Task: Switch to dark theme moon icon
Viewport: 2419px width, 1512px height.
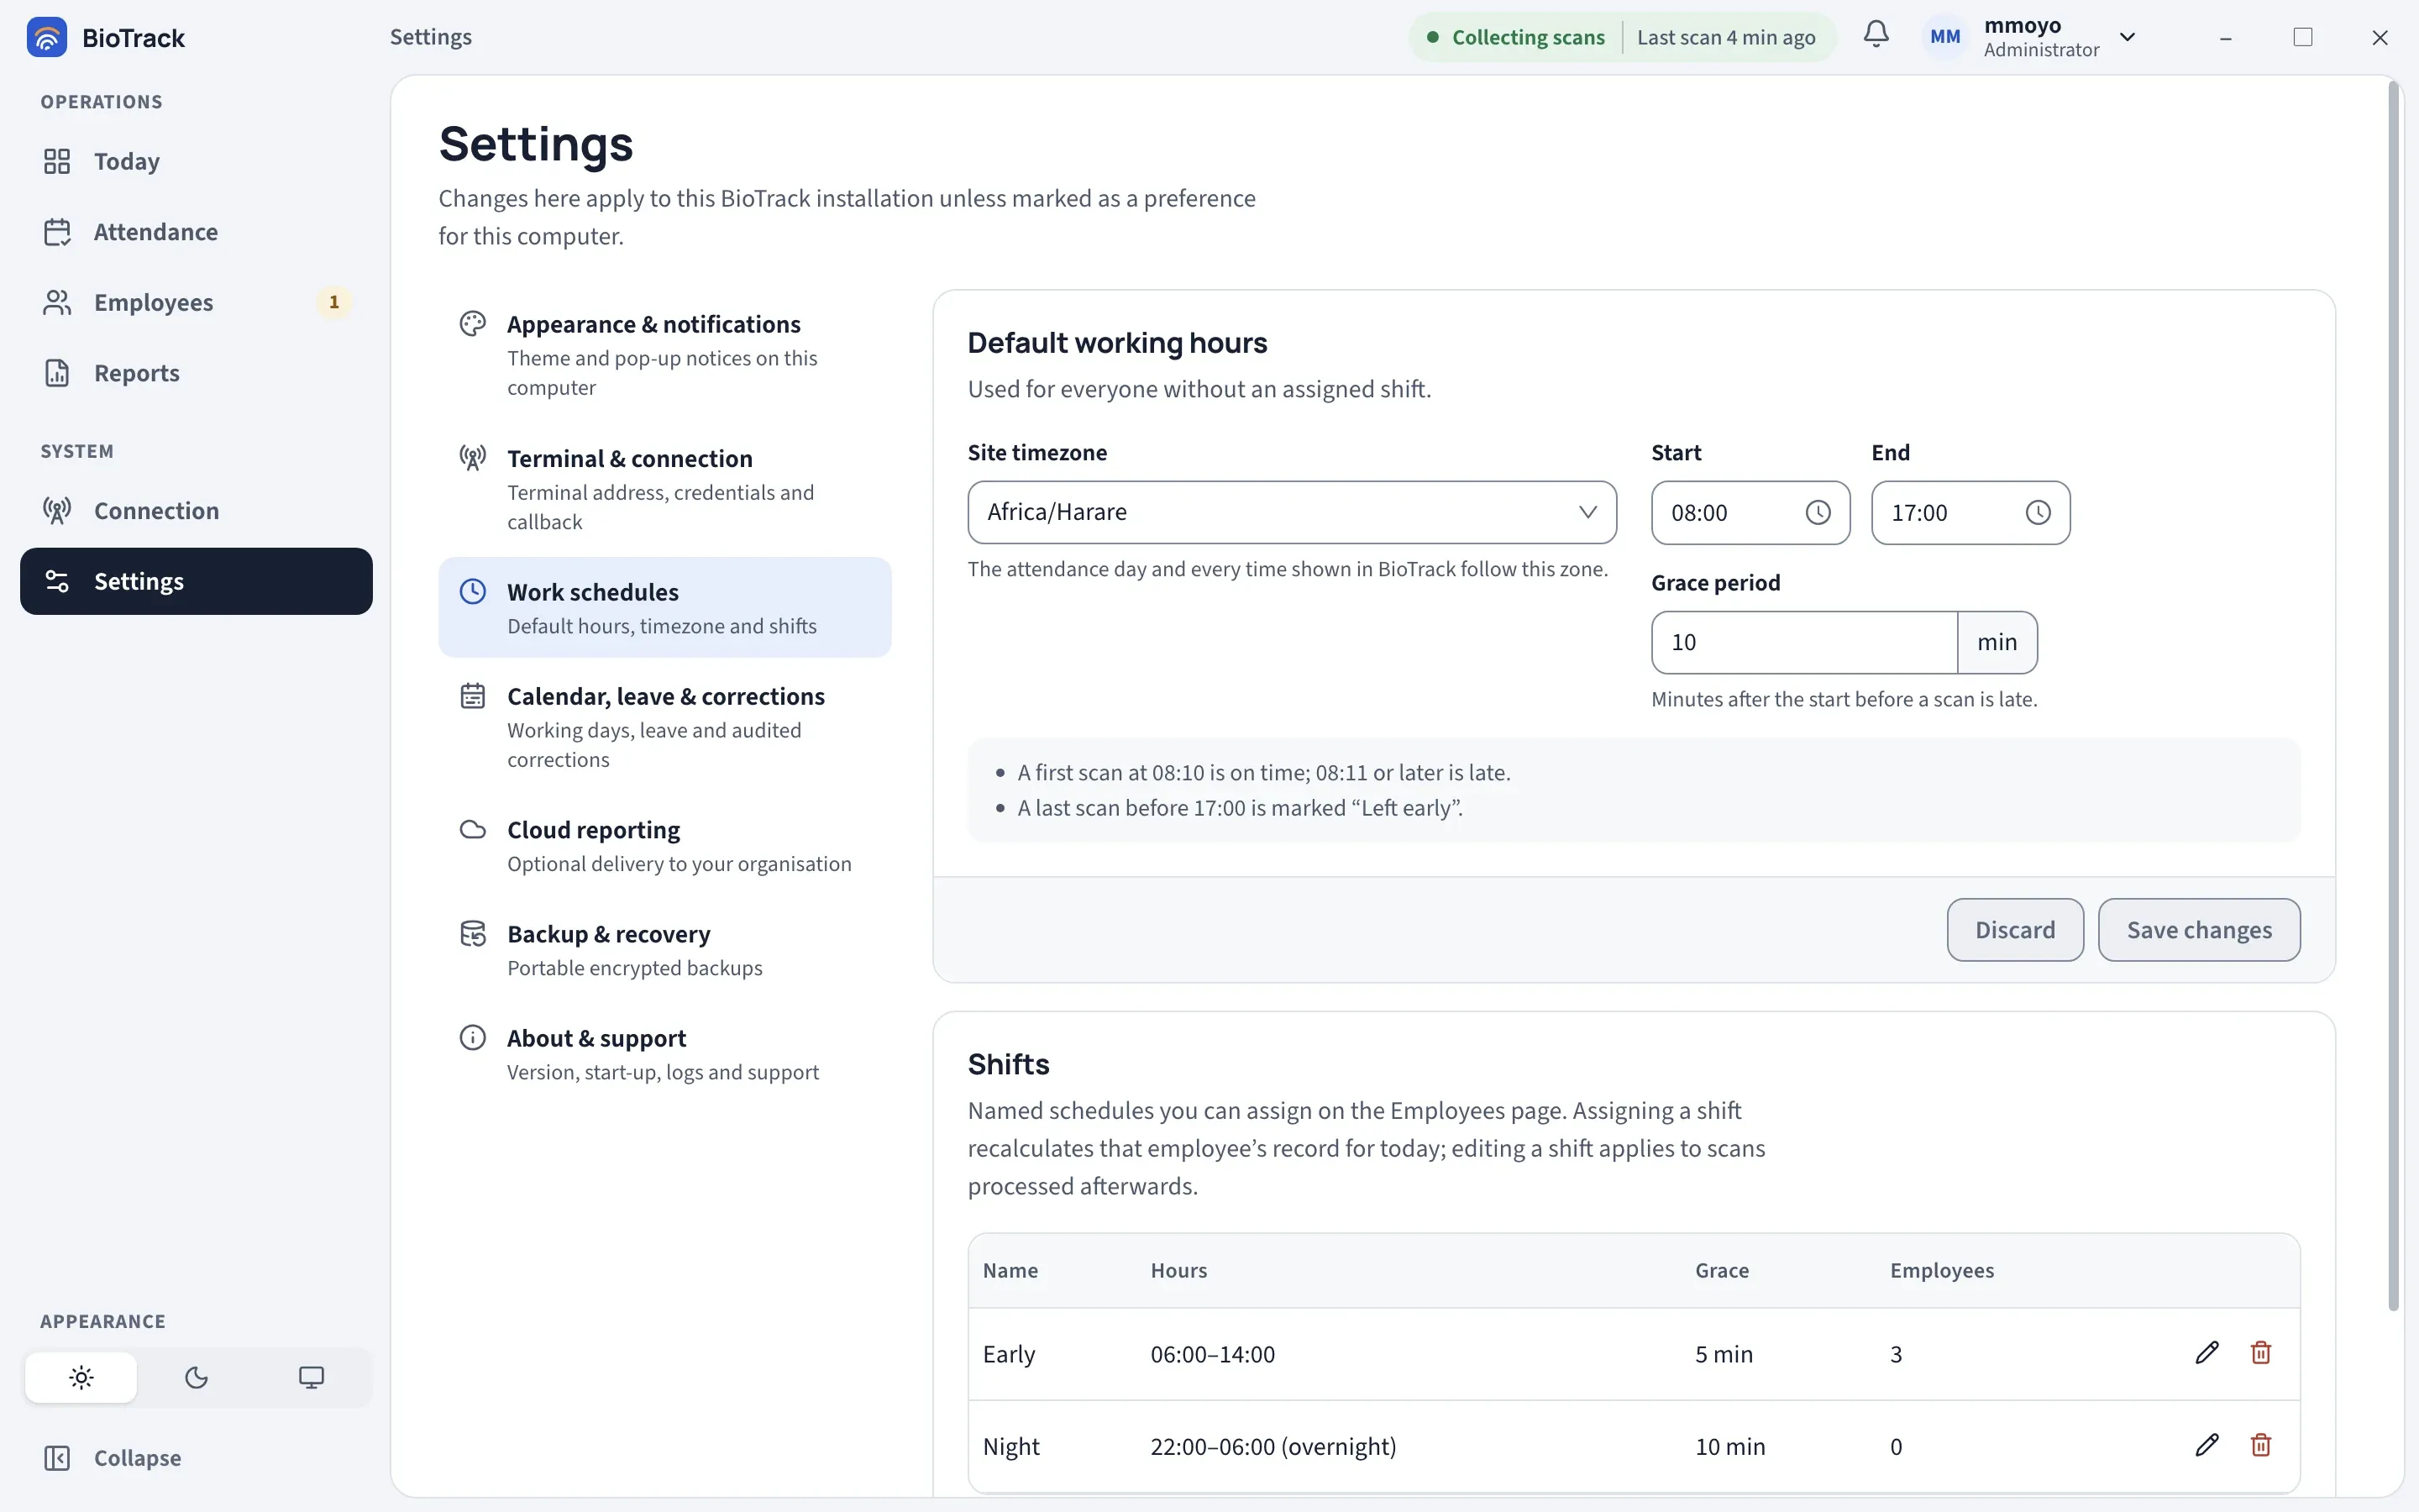Action: (196, 1377)
